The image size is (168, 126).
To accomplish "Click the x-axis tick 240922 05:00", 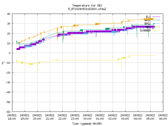I will tap(150, 117).
